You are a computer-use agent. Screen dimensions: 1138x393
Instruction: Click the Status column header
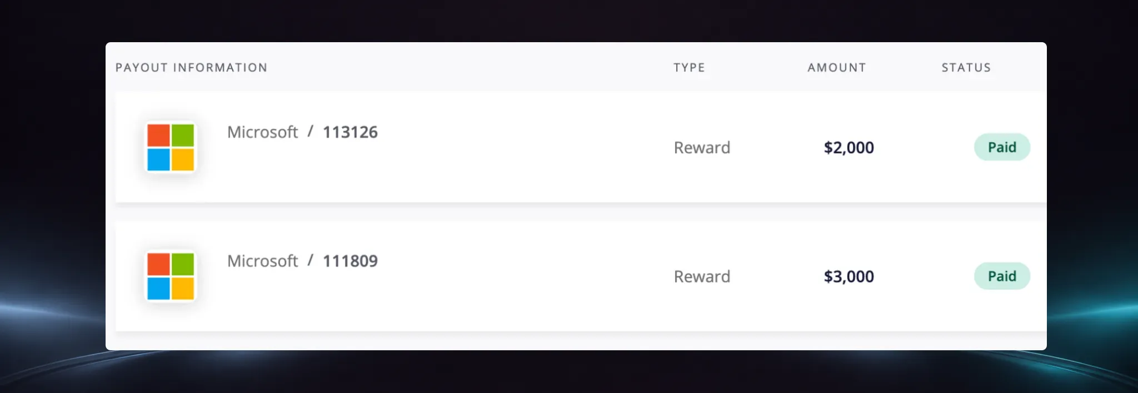click(x=966, y=68)
